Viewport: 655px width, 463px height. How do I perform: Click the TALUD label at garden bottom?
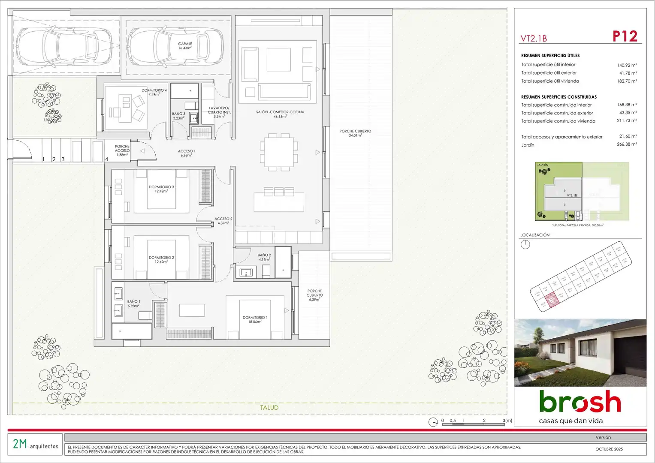click(269, 408)
